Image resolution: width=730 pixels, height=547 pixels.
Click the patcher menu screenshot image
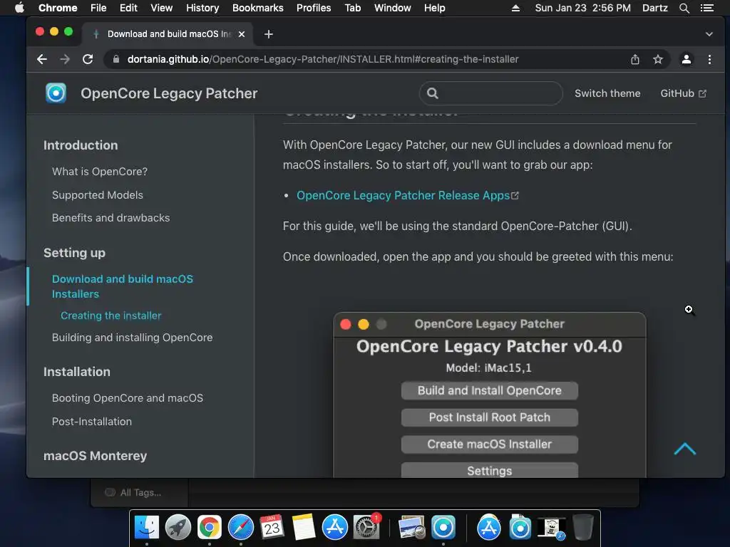click(x=490, y=395)
